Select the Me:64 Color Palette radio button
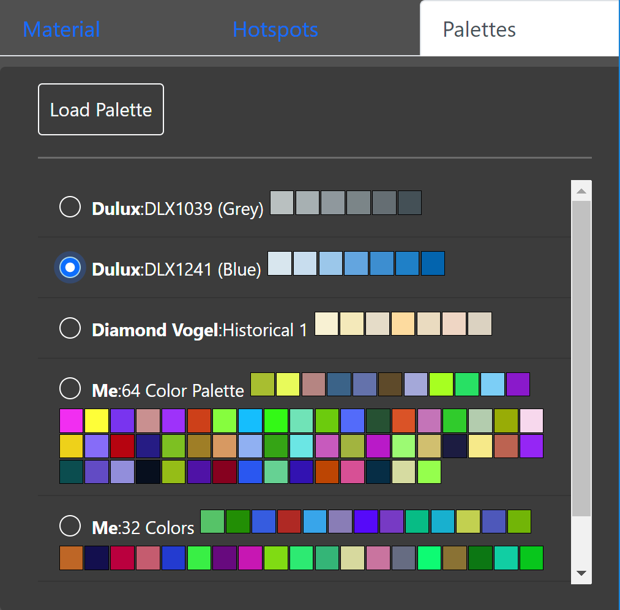 70,388
